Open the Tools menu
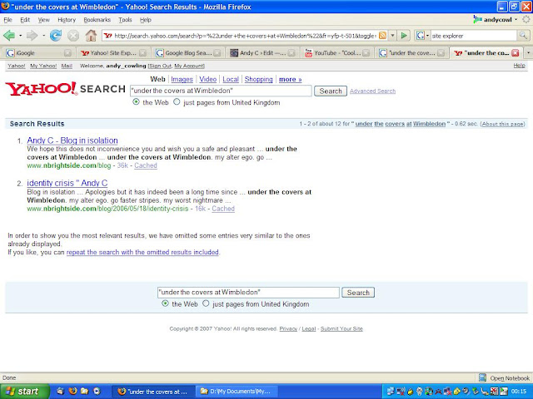Image resolution: width=533 pixels, height=399 pixels. coord(125,20)
